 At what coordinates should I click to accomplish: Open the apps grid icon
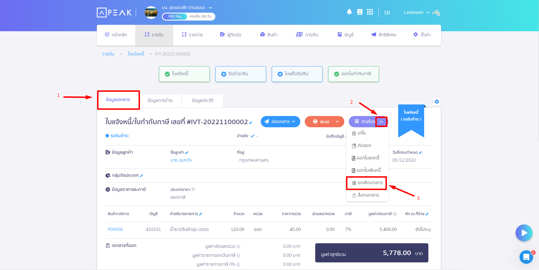point(370,12)
